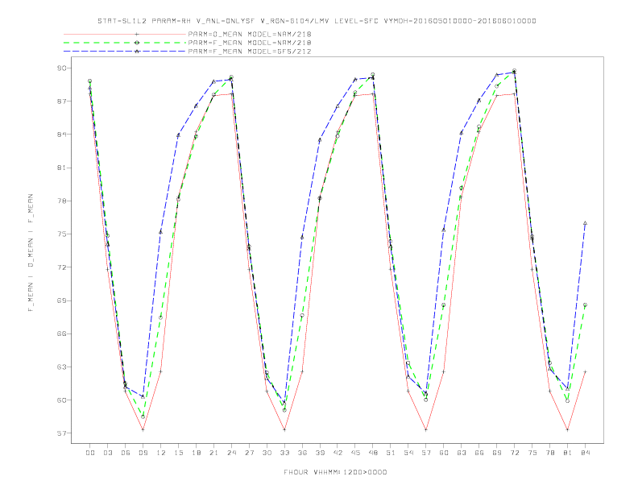Click x-axis tick label 27
The height and width of the screenshot is (493, 638).
[249, 453]
